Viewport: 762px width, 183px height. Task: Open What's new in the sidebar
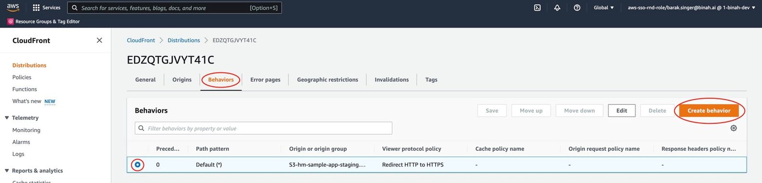coord(27,102)
